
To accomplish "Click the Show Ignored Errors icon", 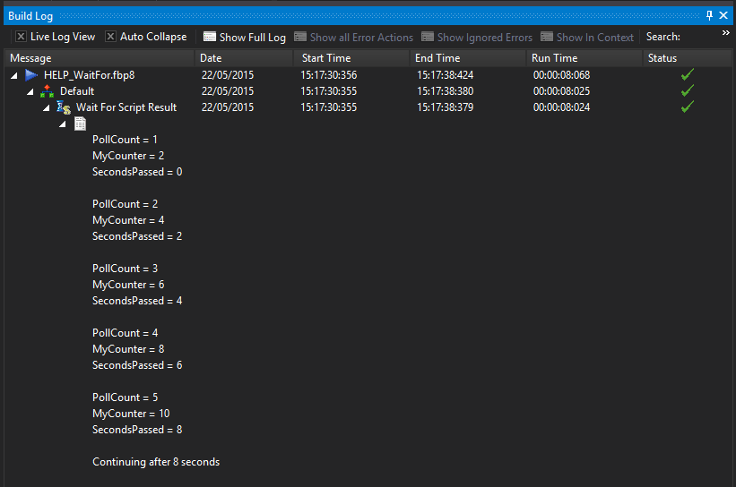I will pyautogui.click(x=427, y=37).
